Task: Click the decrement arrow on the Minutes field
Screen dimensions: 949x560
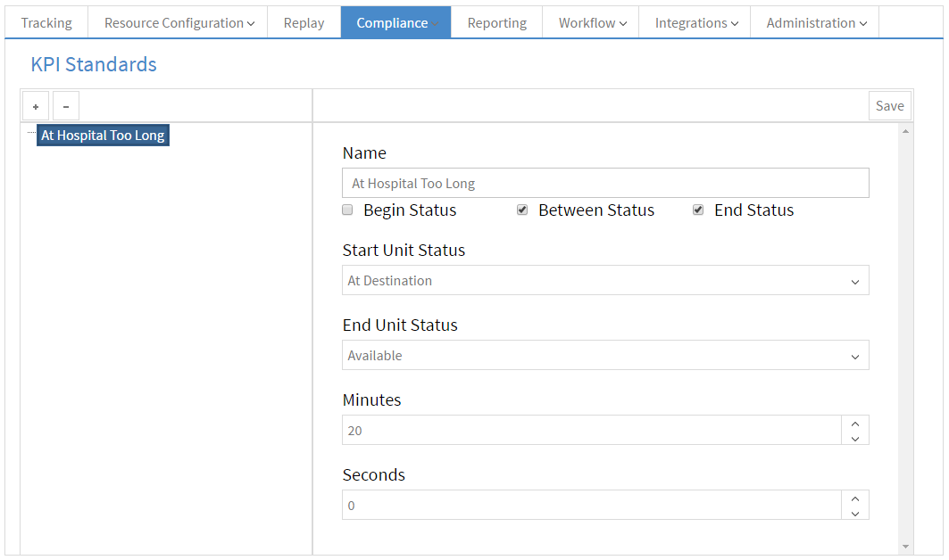Action: point(854,436)
